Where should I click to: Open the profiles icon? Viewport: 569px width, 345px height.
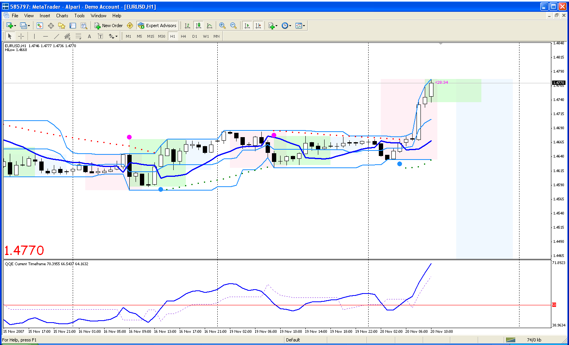pyautogui.click(x=23, y=26)
